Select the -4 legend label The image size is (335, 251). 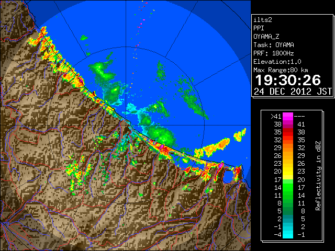coord(277,235)
